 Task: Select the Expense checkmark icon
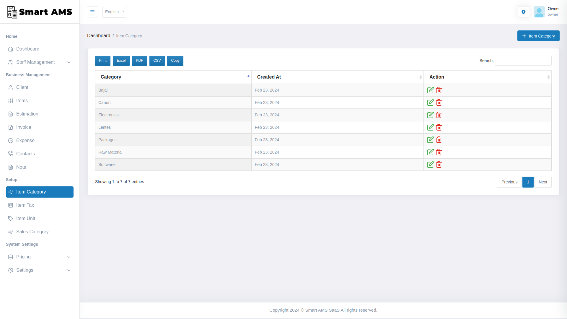11,140
